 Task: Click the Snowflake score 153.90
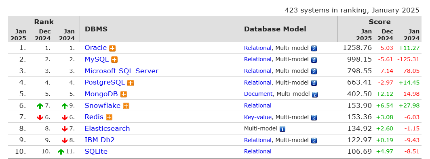coord(360,105)
